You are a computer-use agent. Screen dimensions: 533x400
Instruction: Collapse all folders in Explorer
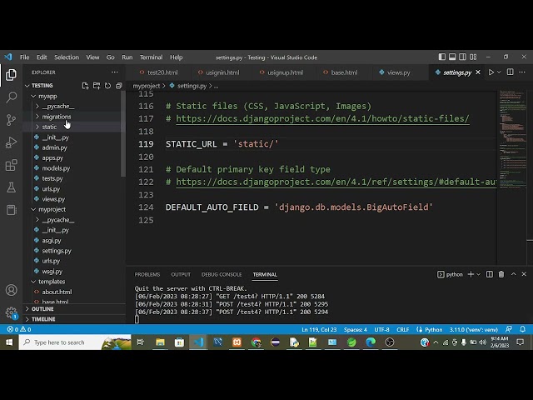(118, 86)
